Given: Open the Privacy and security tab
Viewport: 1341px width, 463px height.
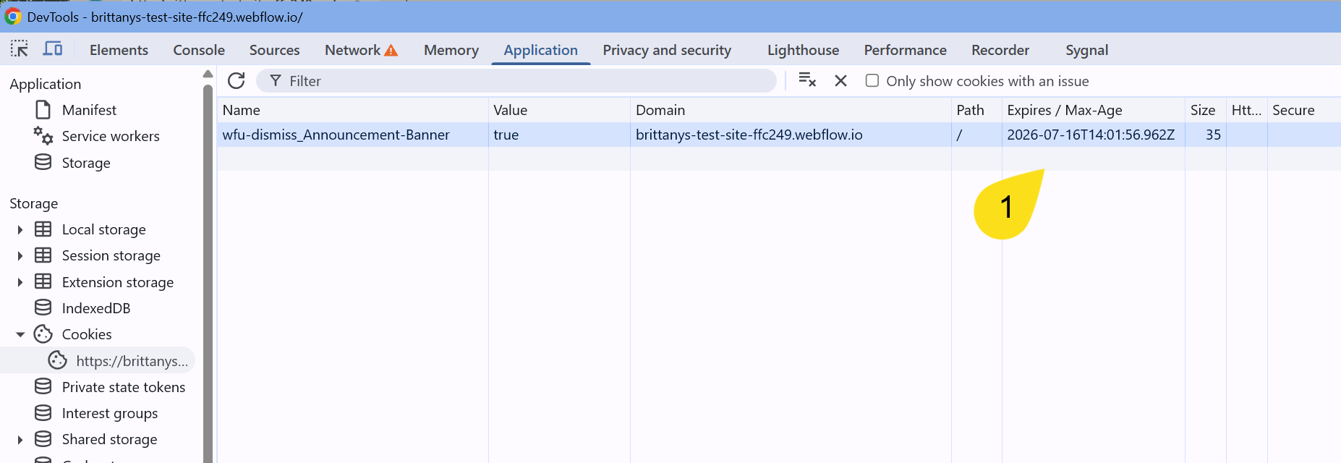Looking at the screenshot, I should (x=667, y=50).
